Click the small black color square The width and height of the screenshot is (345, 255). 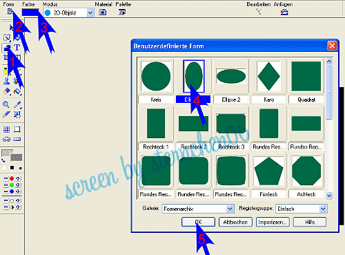click(12, 168)
